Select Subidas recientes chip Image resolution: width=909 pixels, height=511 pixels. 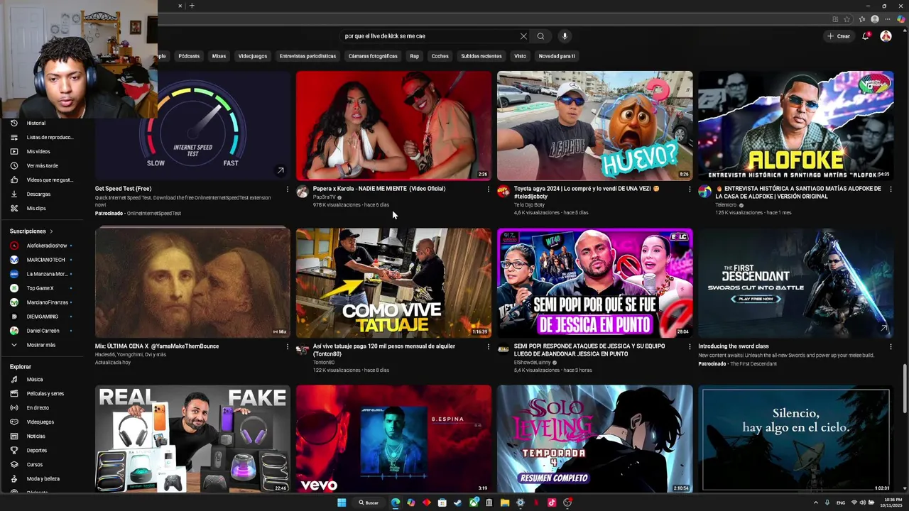coord(481,56)
